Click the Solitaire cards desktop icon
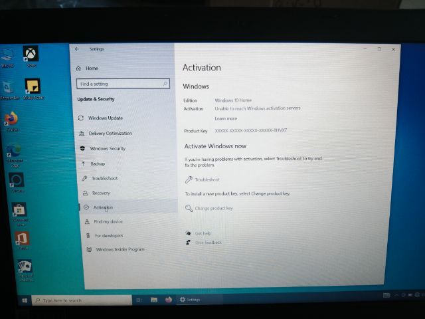 [x=25, y=270]
